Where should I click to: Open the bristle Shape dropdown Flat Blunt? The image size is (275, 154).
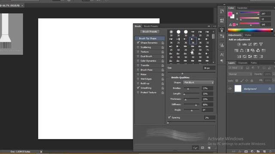pyautogui.click(x=199, y=83)
